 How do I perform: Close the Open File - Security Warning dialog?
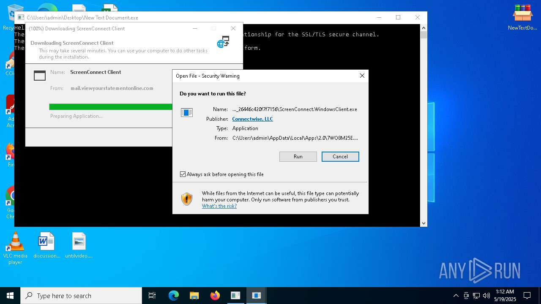click(362, 76)
